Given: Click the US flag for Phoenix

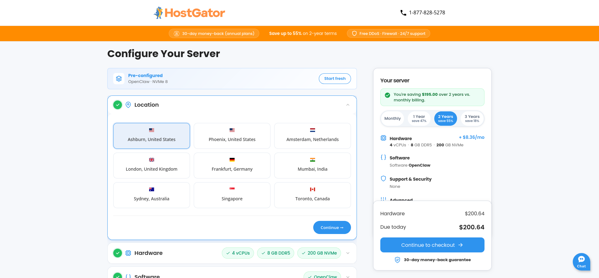Looking at the screenshot, I should click(232, 130).
